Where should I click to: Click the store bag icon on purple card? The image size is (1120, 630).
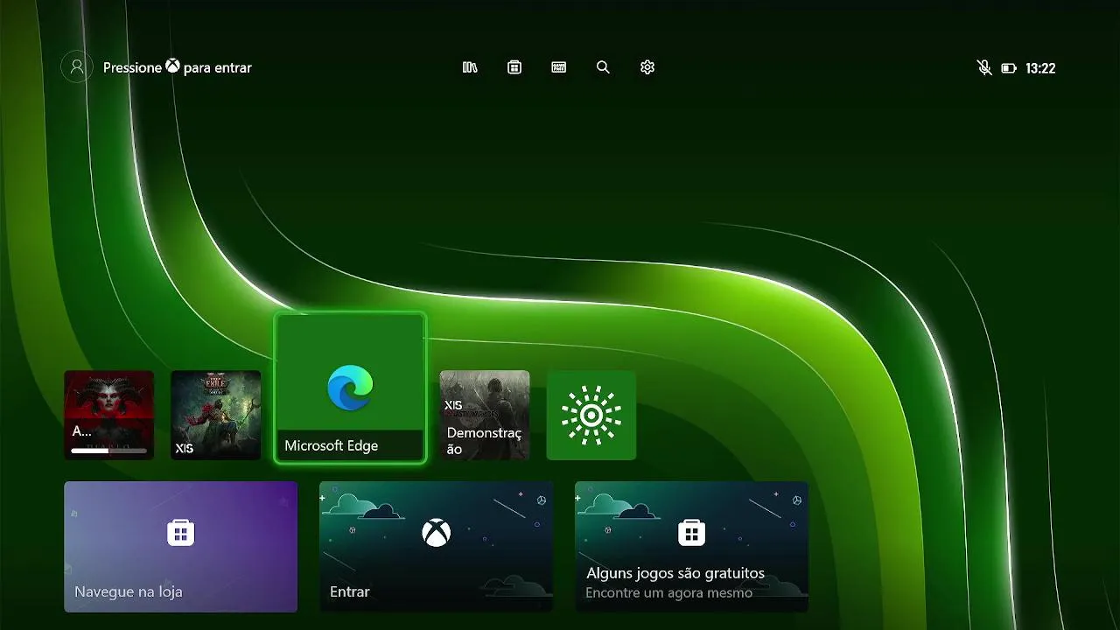click(x=181, y=532)
